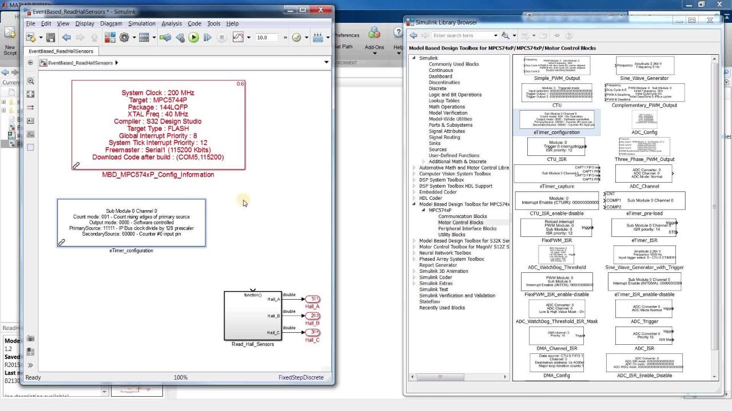Open the Analysis menu
The image size is (732, 411).
(x=171, y=23)
